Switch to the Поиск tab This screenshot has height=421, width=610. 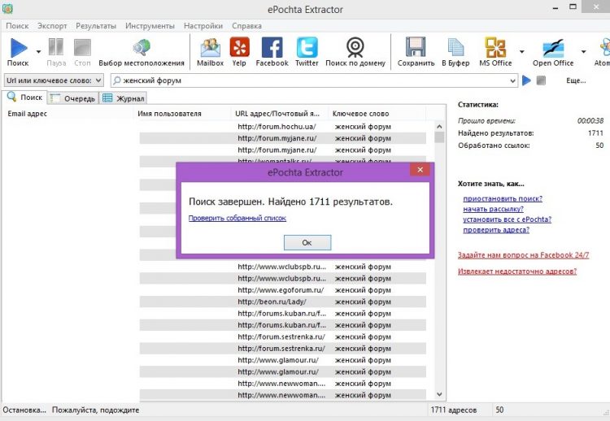24,98
